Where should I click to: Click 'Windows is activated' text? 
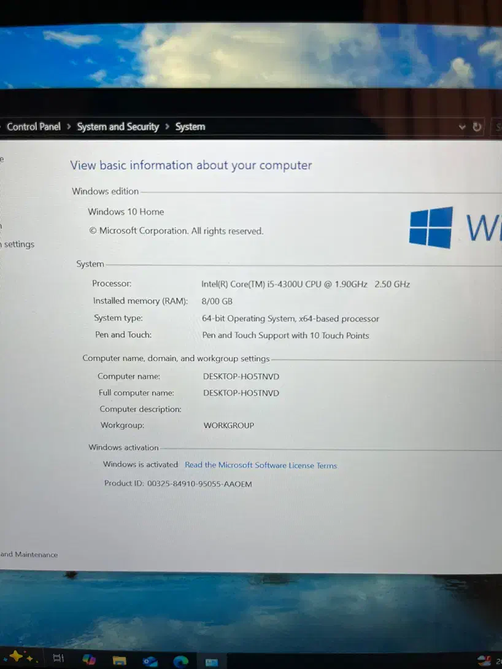(x=141, y=465)
